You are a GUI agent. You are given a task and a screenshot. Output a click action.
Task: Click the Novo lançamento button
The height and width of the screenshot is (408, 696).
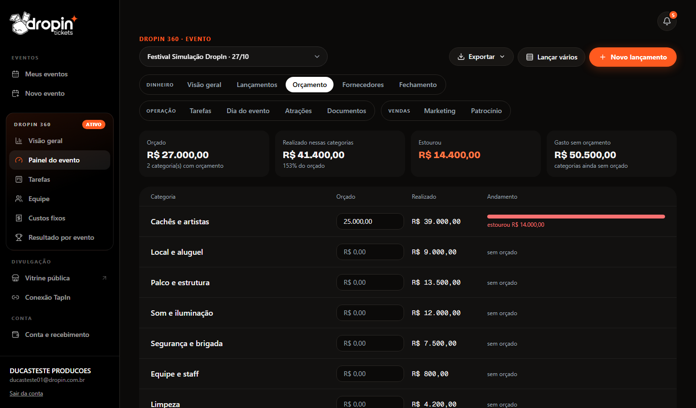pos(633,57)
